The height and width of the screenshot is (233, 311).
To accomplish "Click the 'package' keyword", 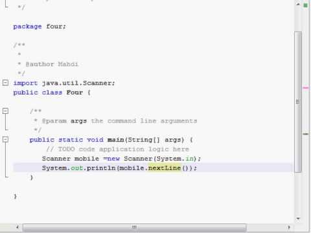I will (x=27, y=27).
